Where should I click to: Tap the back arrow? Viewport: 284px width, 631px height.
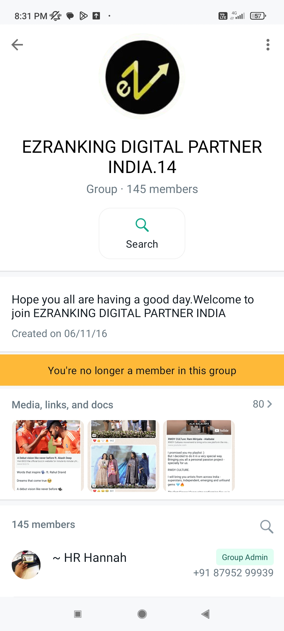click(17, 45)
